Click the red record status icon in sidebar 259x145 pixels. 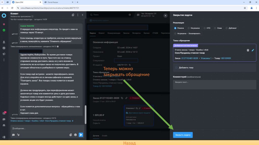click(x=4, y=24)
